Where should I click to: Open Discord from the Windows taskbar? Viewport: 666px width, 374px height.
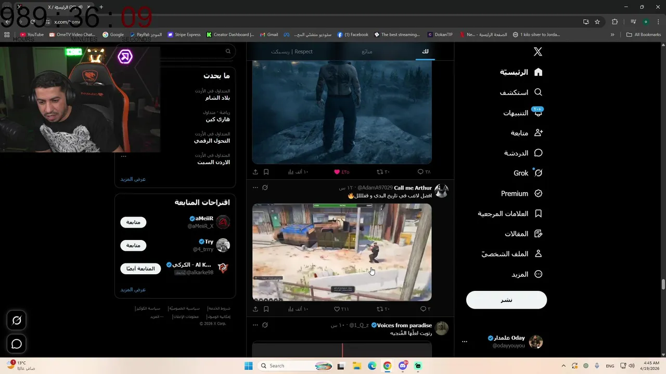403,366
